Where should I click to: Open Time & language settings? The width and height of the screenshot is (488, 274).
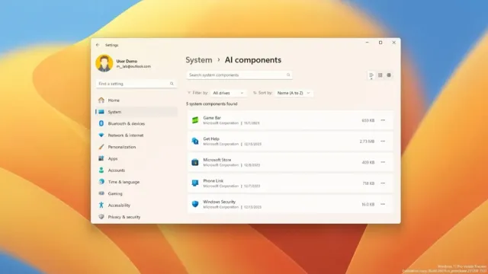[136, 182]
